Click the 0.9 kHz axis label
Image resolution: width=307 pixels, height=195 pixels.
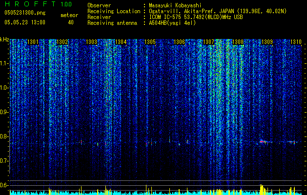tap(4, 112)
